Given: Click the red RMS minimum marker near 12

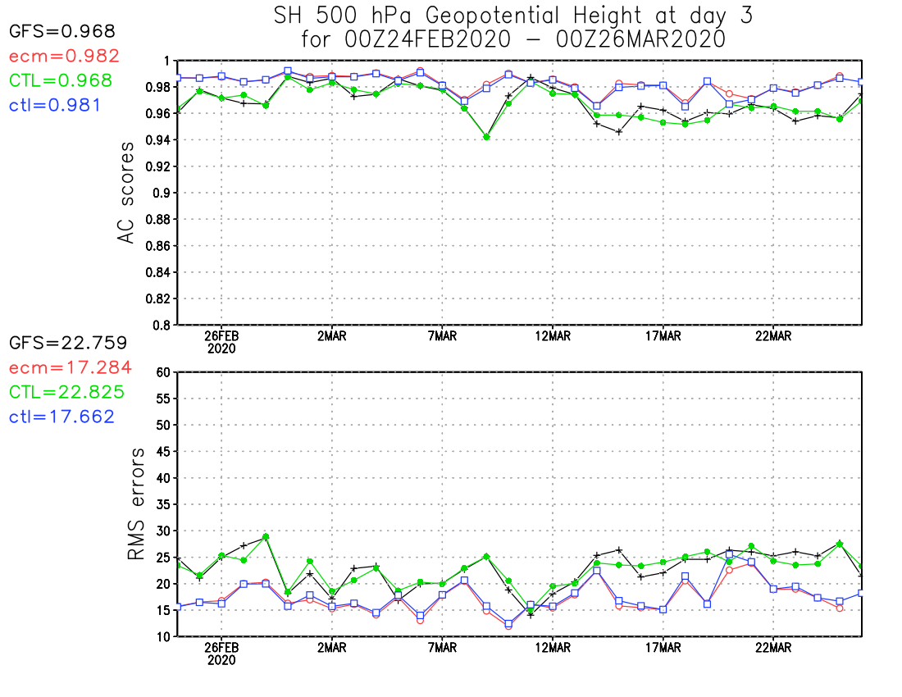Looking at the screenshot, I should [508, 626].
